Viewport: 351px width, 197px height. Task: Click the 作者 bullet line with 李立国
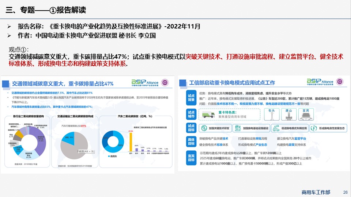tap(87, 35)
